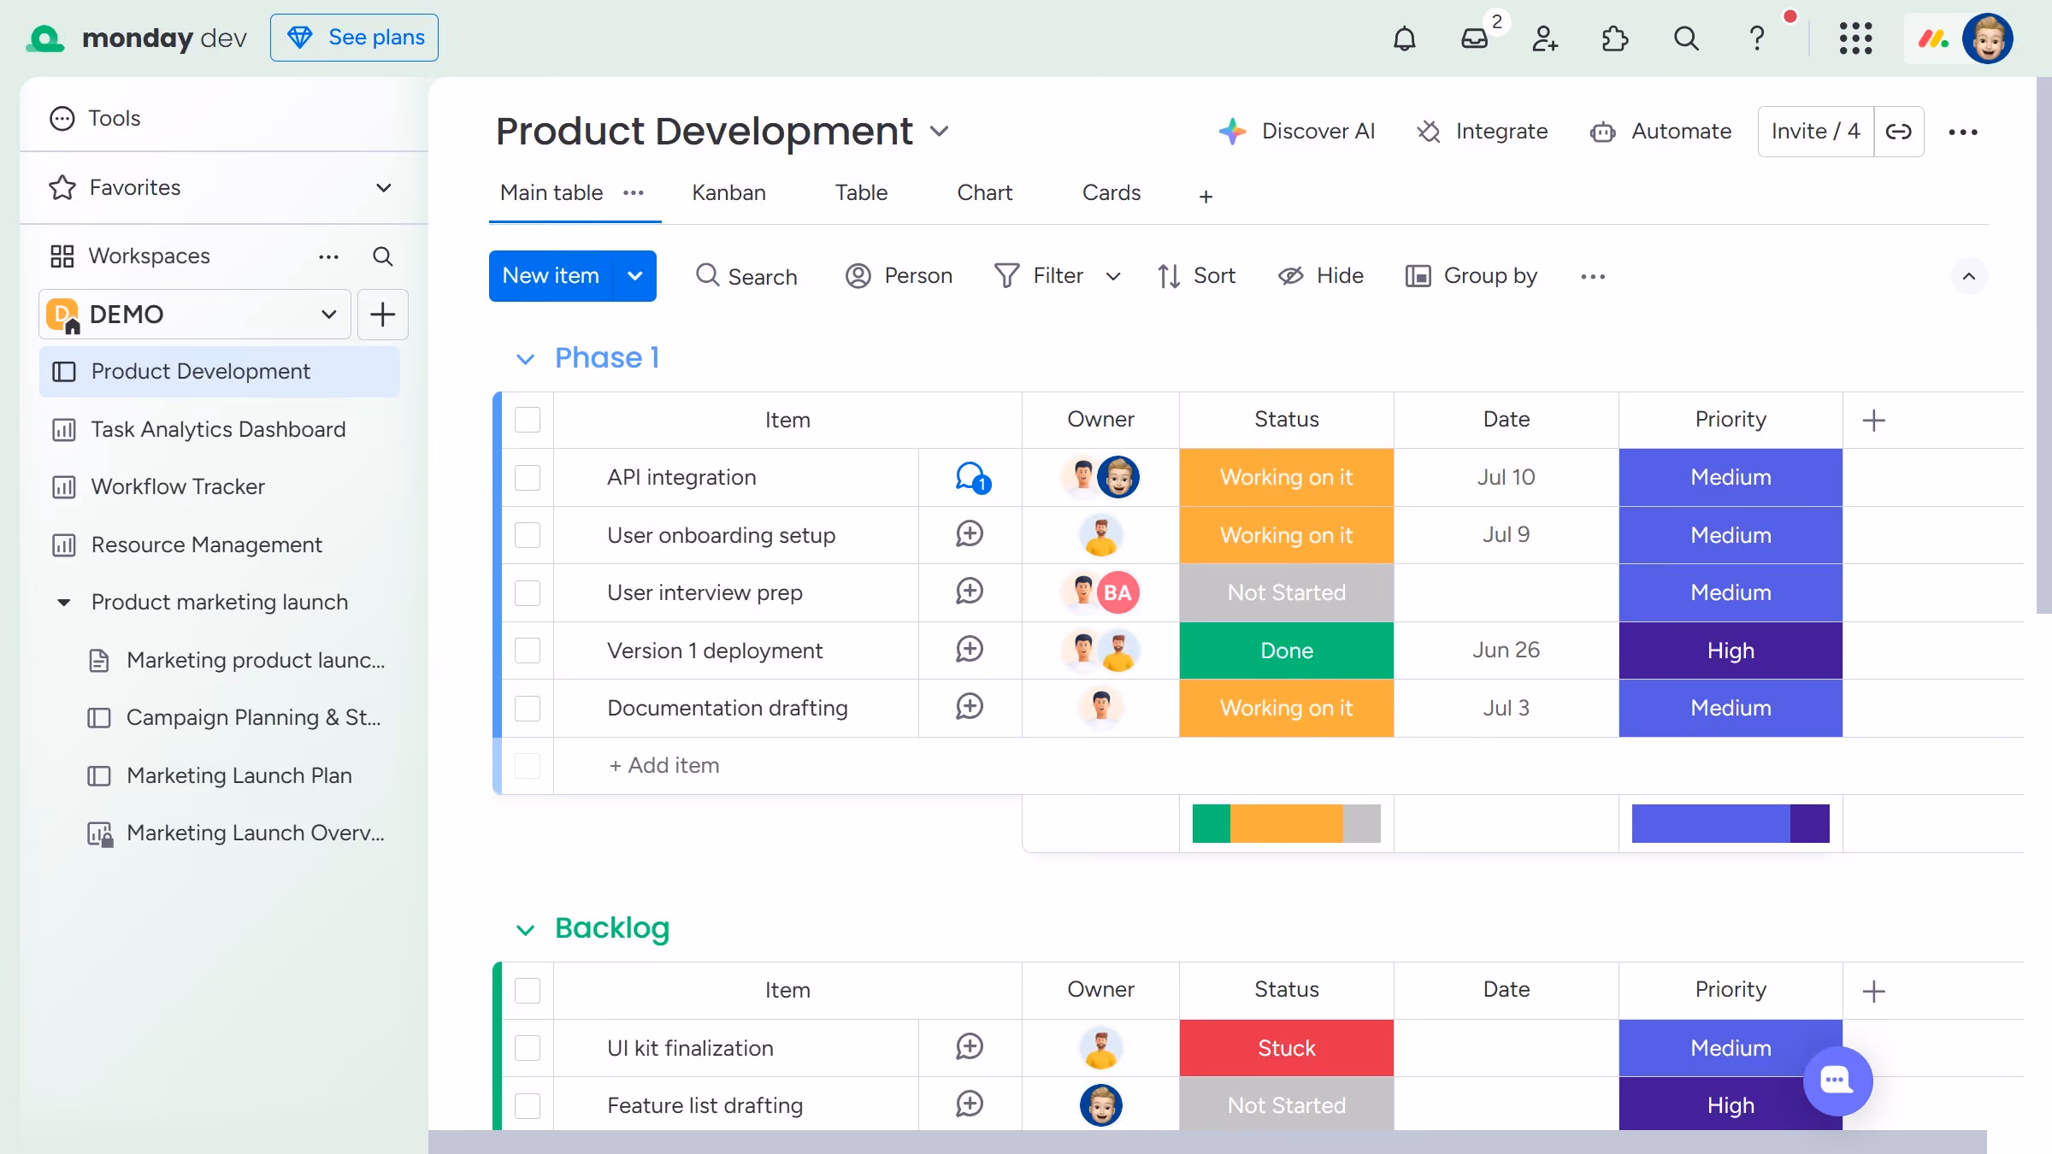
Task: Start conversation on UI kit finalization
Action: (970, 1047)
